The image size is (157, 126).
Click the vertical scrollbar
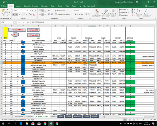tap(155, 58)
